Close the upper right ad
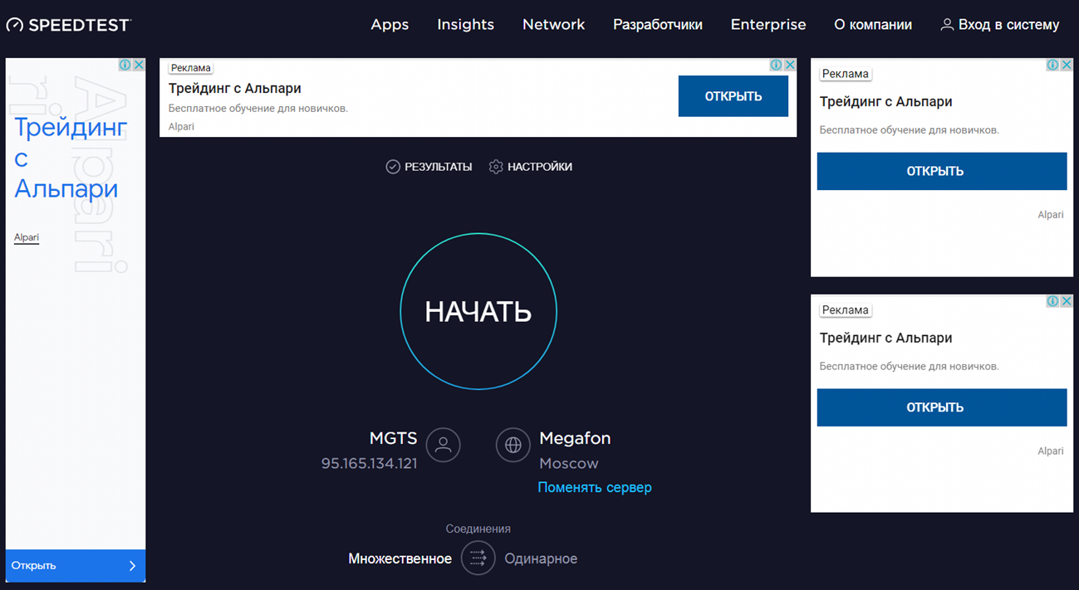 pos(1067,65)
